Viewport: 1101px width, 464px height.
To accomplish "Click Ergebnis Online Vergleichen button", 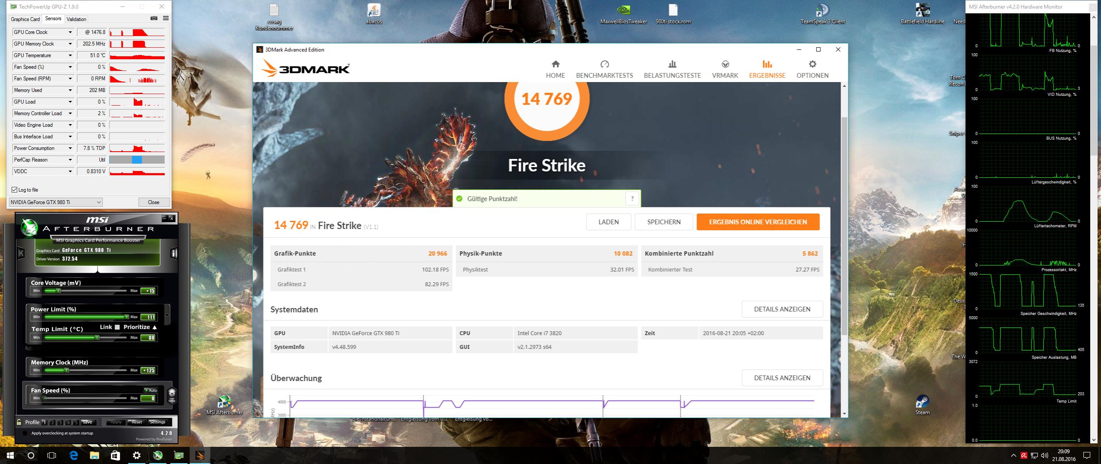I will pos(758,222).
